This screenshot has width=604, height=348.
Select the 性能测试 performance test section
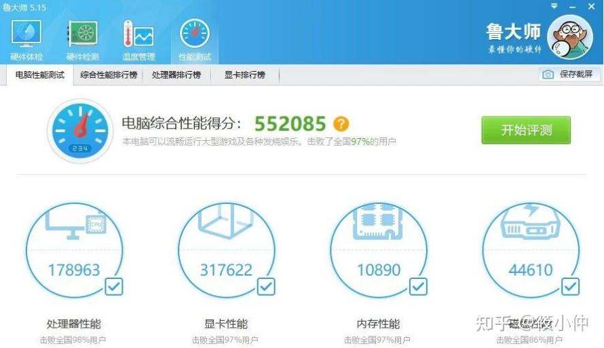click(x=195, y=41)
